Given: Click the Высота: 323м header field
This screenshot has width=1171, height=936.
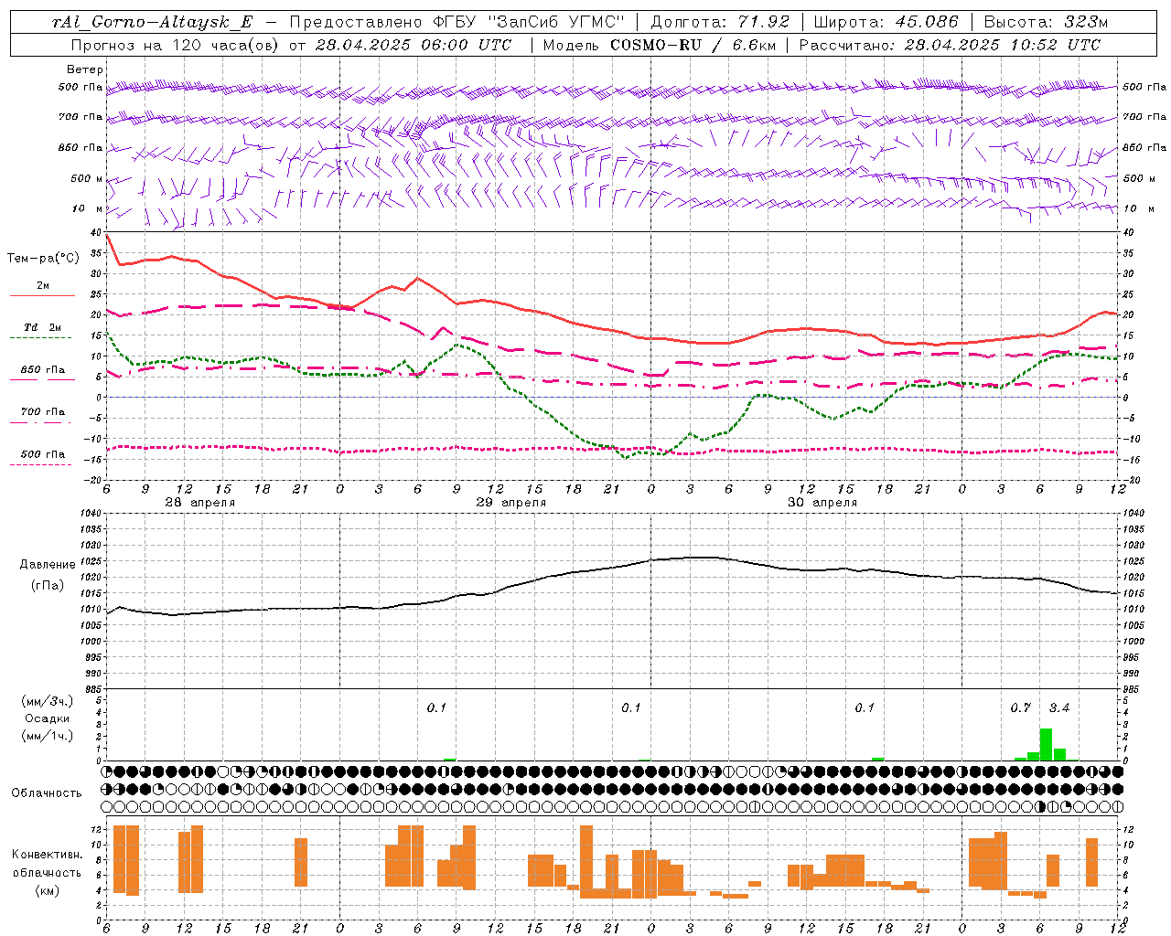Looking at the screenshot, I should pyautogui.click(x=1046, y=22).
